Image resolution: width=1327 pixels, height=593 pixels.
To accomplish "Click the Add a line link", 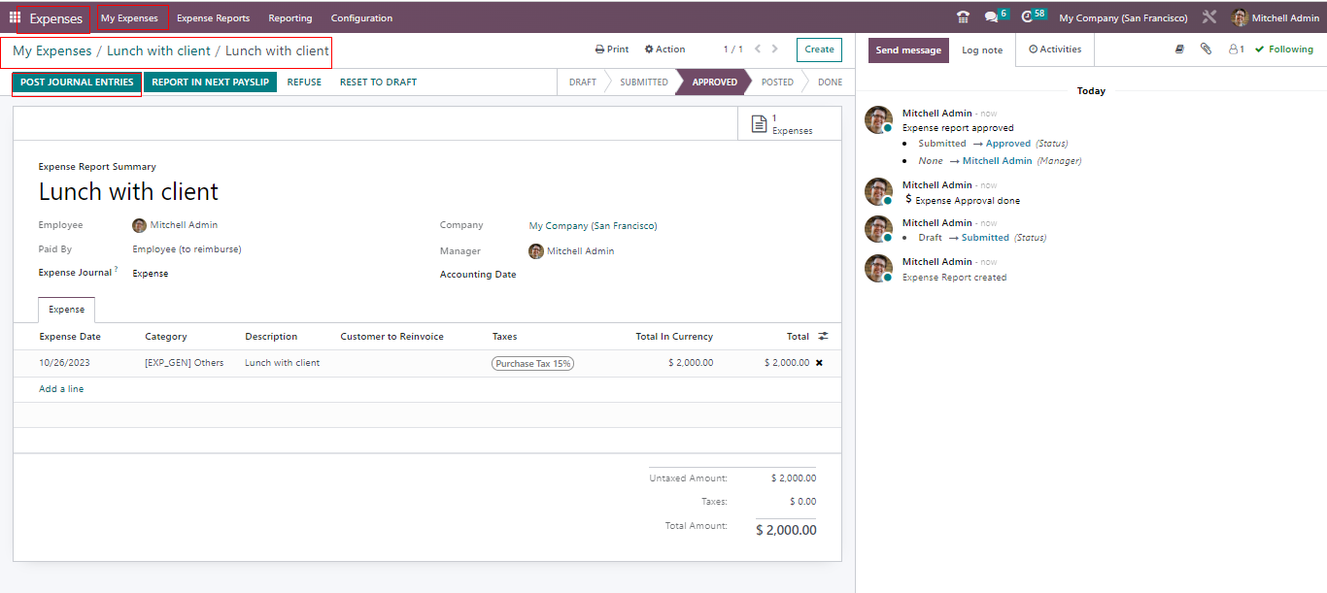I will pyautogui.click(x=61, y=389).
